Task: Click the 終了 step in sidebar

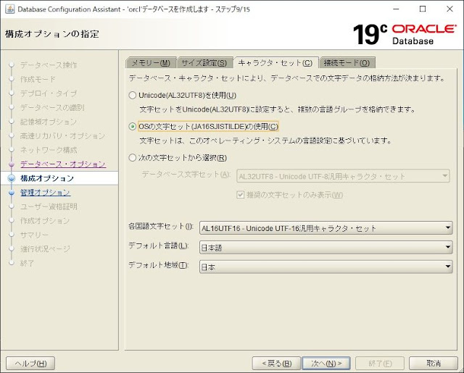Action: pos(28,263)
